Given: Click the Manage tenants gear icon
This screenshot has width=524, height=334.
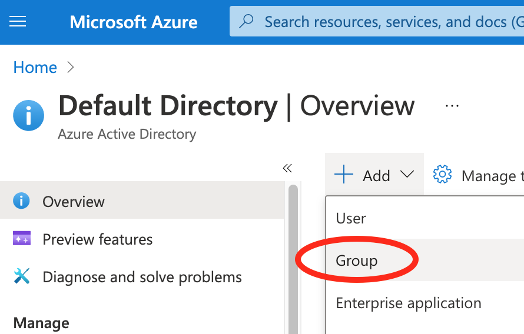Looking at the screenshot, I should click(x=442, y=175).
